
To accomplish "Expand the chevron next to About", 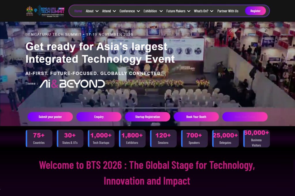I will pyautogui.click(x=97, y=11).
